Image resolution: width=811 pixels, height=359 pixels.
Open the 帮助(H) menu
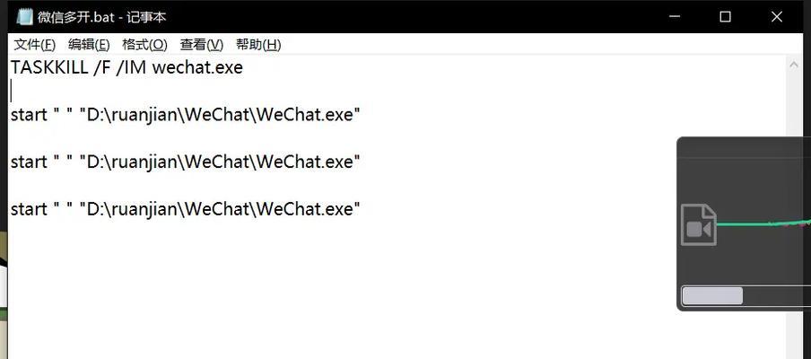(x=258, y=45)
